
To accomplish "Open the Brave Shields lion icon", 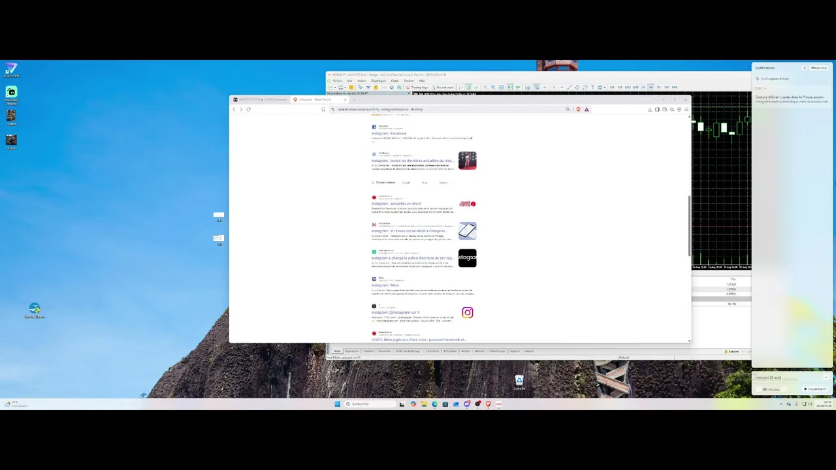I will pyautogui.click(x=578, y=109).
